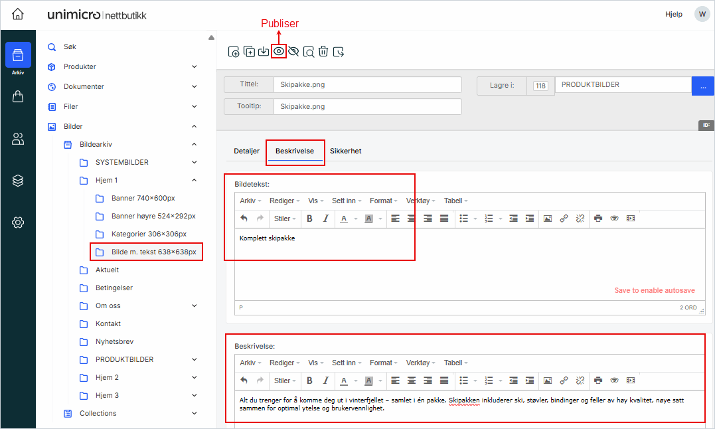Click the Publiser eye icon in toolbar

coord(279,51)
